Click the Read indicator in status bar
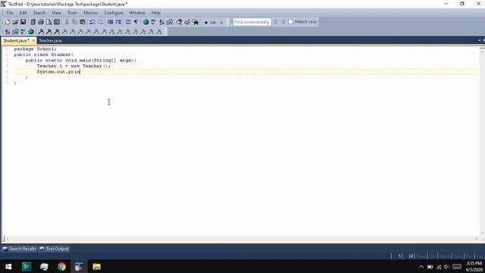Viewport: 485px width, 273px height. [x=421, y=256]
